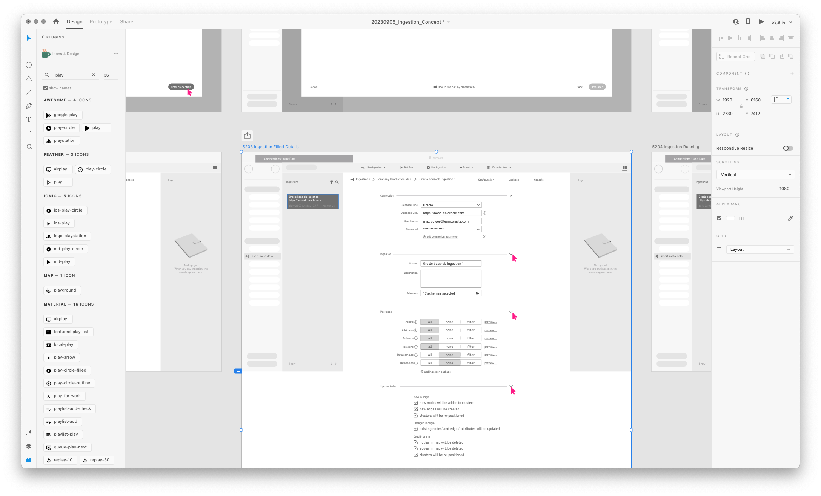Open the Layout grid dropdown
Image resolution: width=821 pixels, height=496 pixels.
760,249
